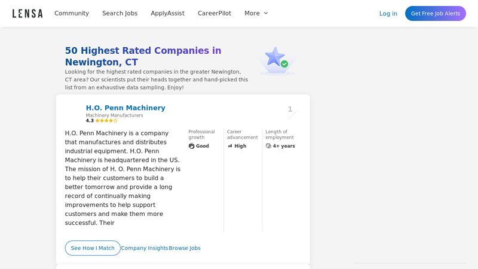Click the 'Career advancement' label

coord(243,134)
